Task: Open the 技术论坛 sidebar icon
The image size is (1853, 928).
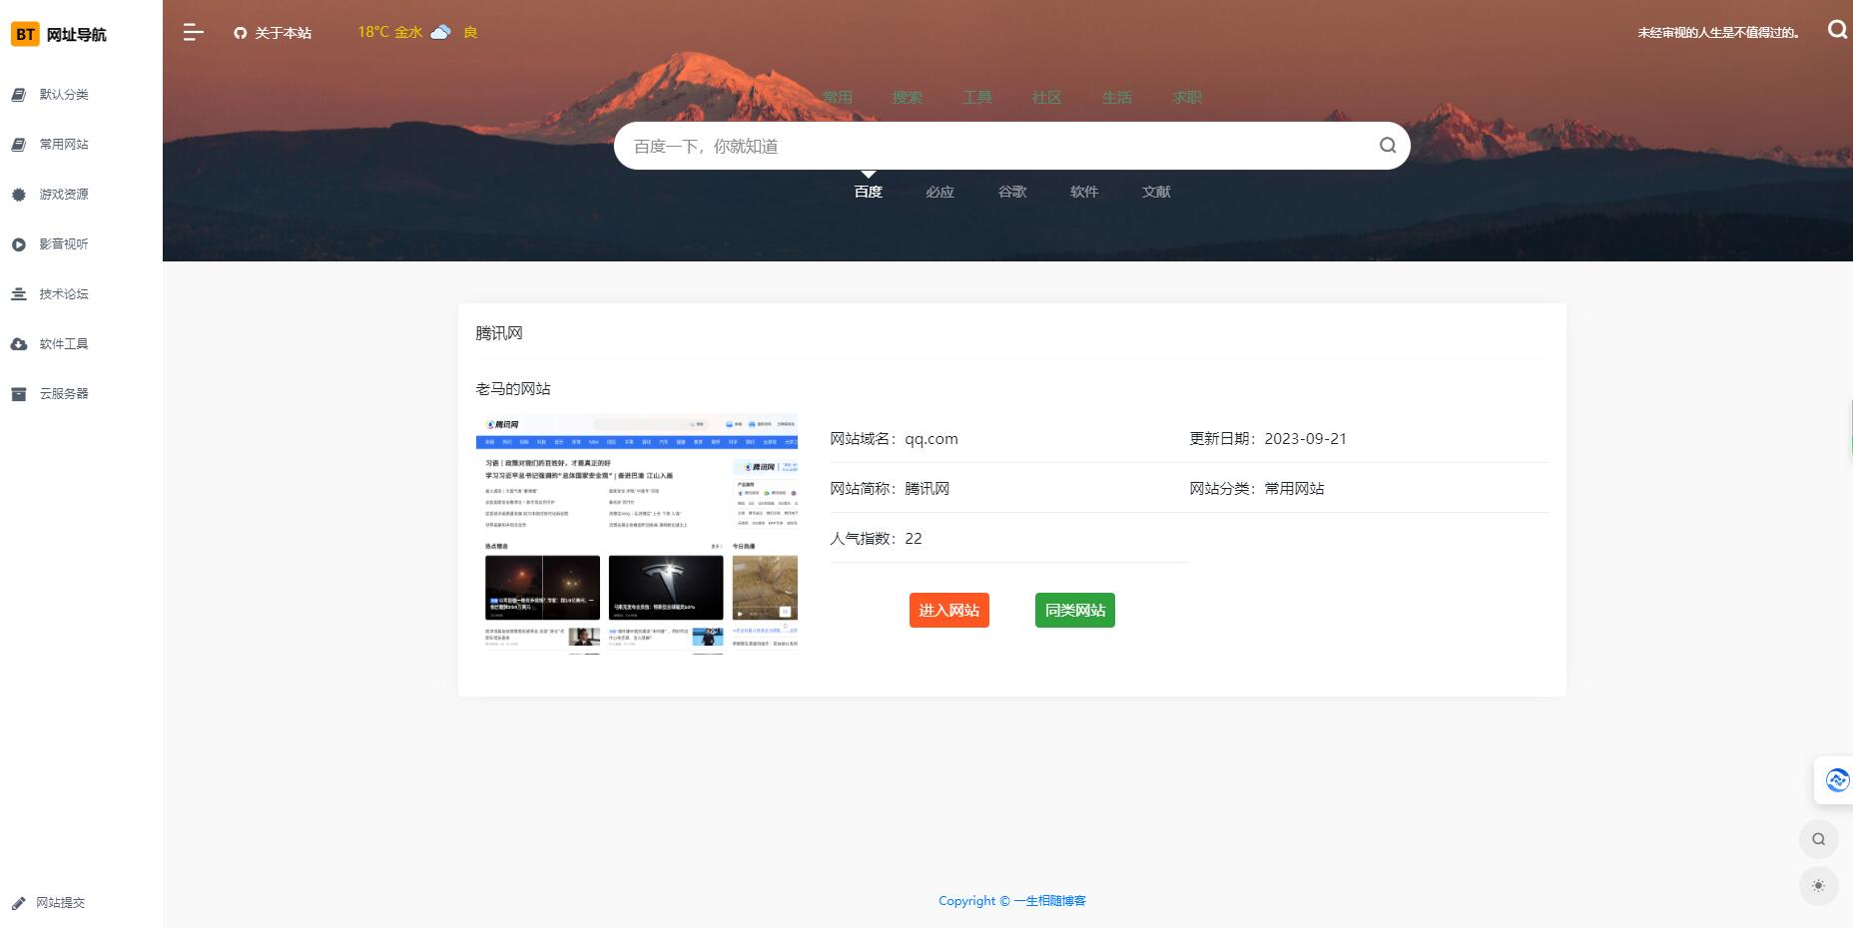Action: pyautogui.click(x=17, y=293)
